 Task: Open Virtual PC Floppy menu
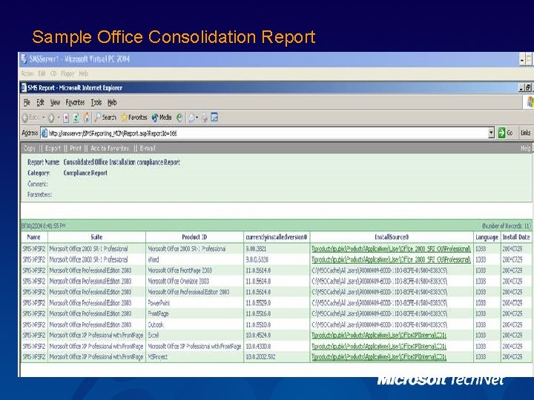coord(67,73)
